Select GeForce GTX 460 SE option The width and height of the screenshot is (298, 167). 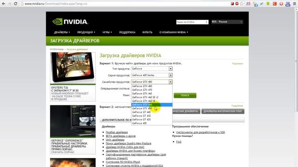click(152, 101)
